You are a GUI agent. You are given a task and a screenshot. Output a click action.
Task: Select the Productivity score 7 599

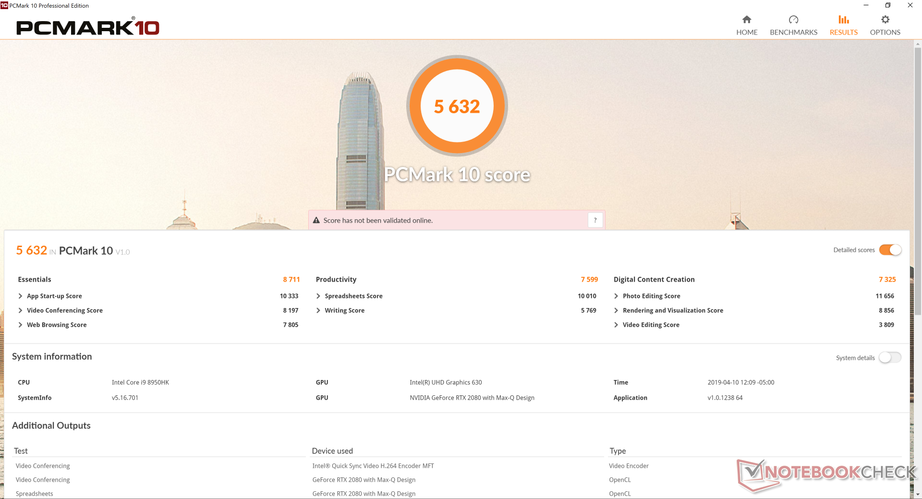pos(589,279)
